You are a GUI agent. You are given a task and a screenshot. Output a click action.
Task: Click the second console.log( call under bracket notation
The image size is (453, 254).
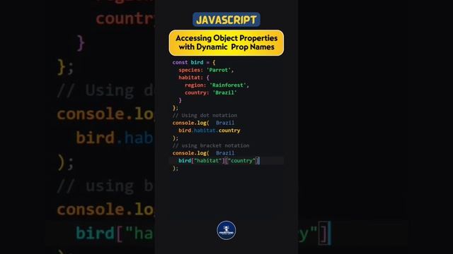coord(190,153)
